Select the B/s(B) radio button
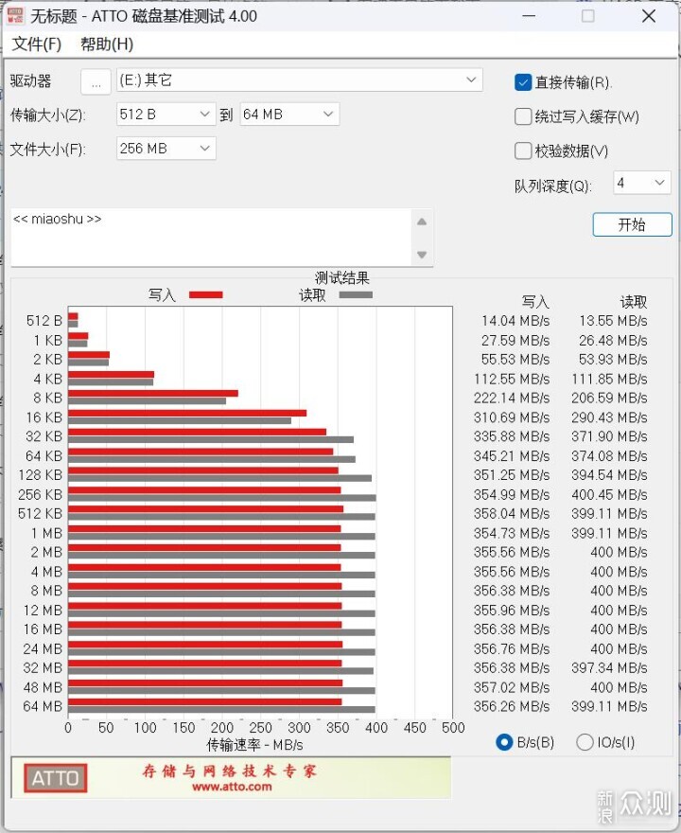 (x=504, y=742)
